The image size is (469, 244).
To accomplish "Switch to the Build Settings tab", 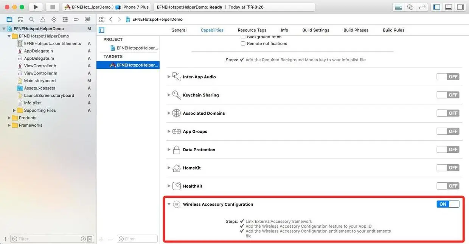I will pos(316,30).
